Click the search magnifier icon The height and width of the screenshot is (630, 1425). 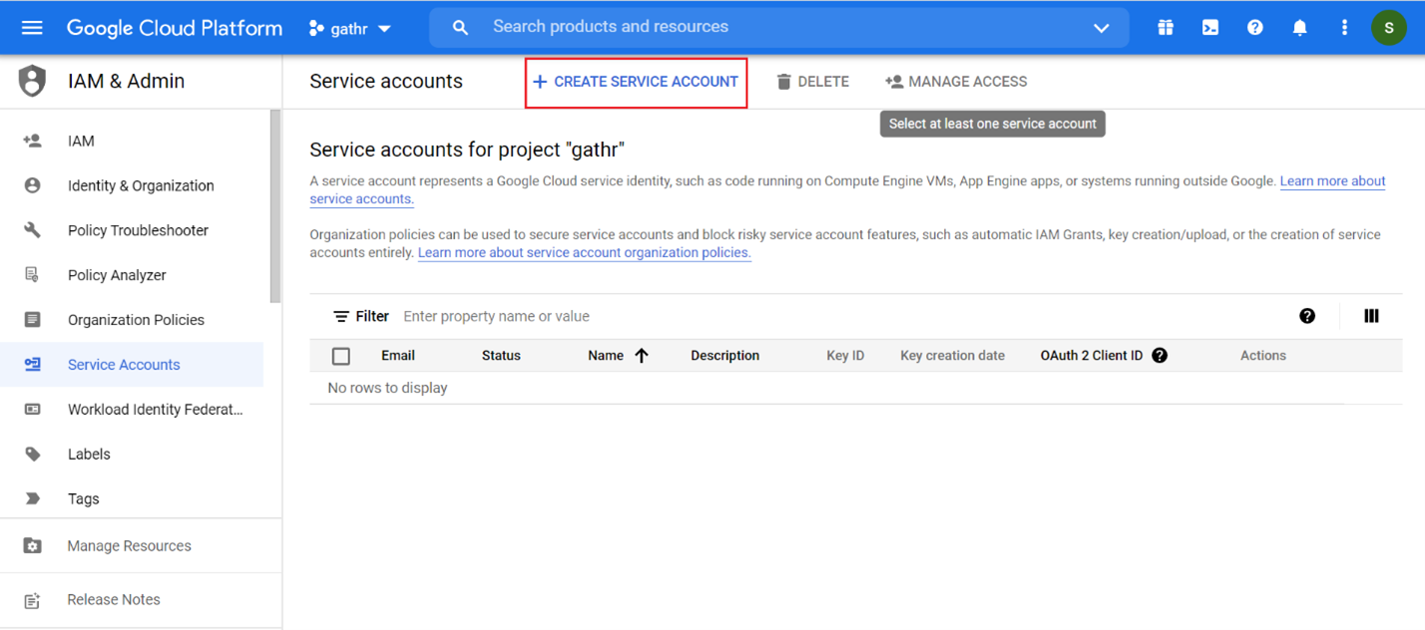click(x=460, y=27)
